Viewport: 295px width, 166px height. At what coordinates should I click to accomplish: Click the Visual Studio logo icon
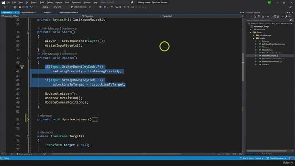[x=3, y=3]
